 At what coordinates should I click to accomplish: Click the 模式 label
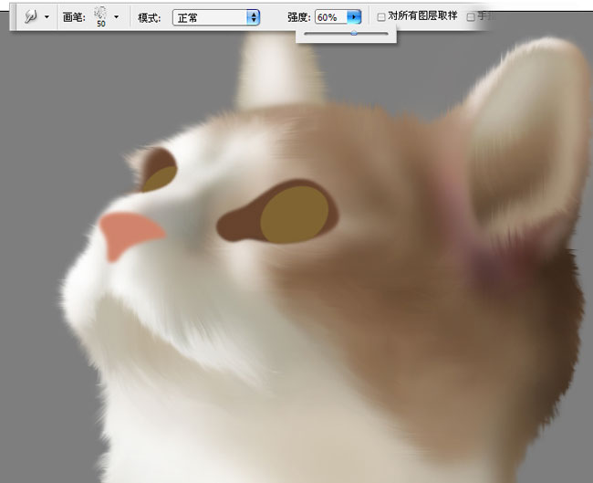tap(150, 17)
